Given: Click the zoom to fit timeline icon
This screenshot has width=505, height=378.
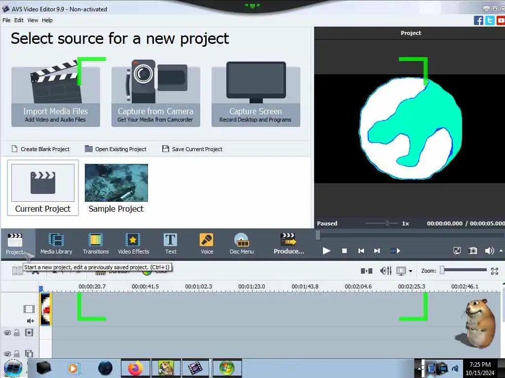Looking at the screenshot, I should (x=495, y=271).
